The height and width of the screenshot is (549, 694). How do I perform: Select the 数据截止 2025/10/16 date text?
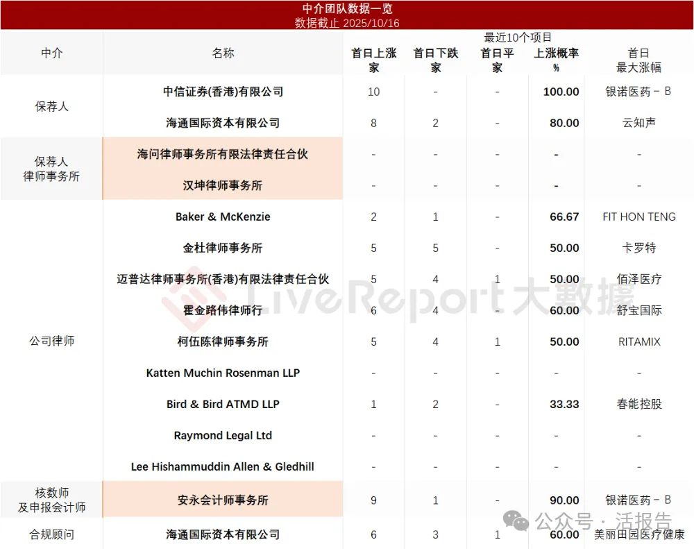coord(347,23)
